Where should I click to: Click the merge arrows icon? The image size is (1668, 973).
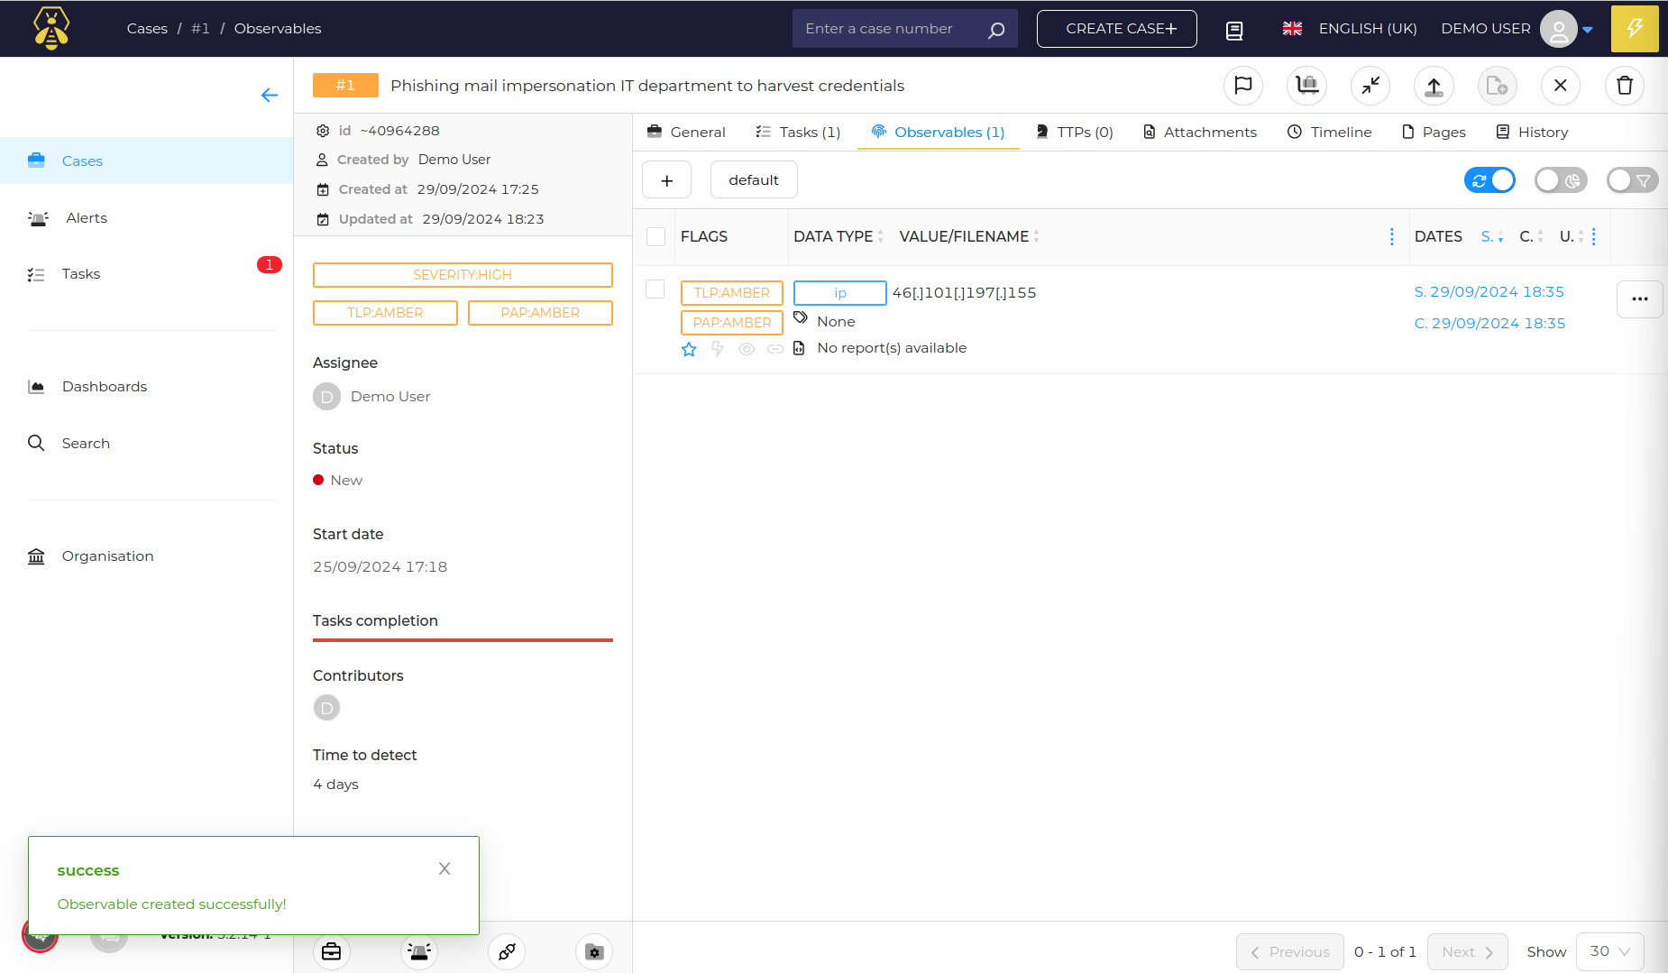[x=1370, y=86]
